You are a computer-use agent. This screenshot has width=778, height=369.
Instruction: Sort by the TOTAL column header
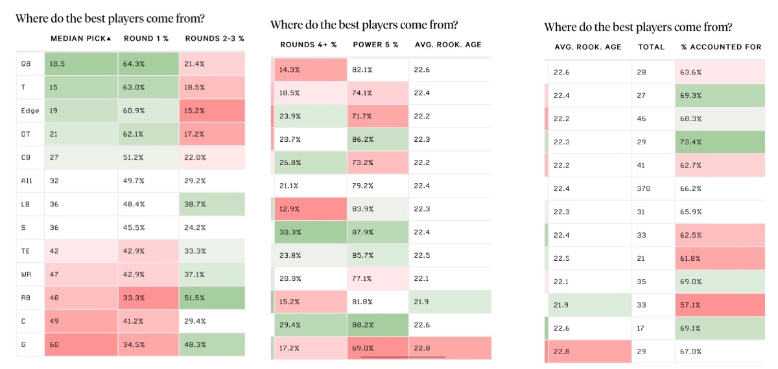(651, 47)
